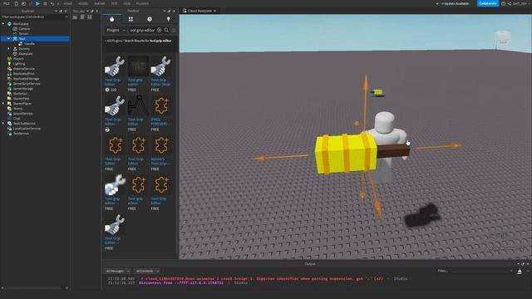Select the '[FREE FOREVER]' plugin puzzle icon
This screenshot has height=299, width=532.
tap(160, 105)
